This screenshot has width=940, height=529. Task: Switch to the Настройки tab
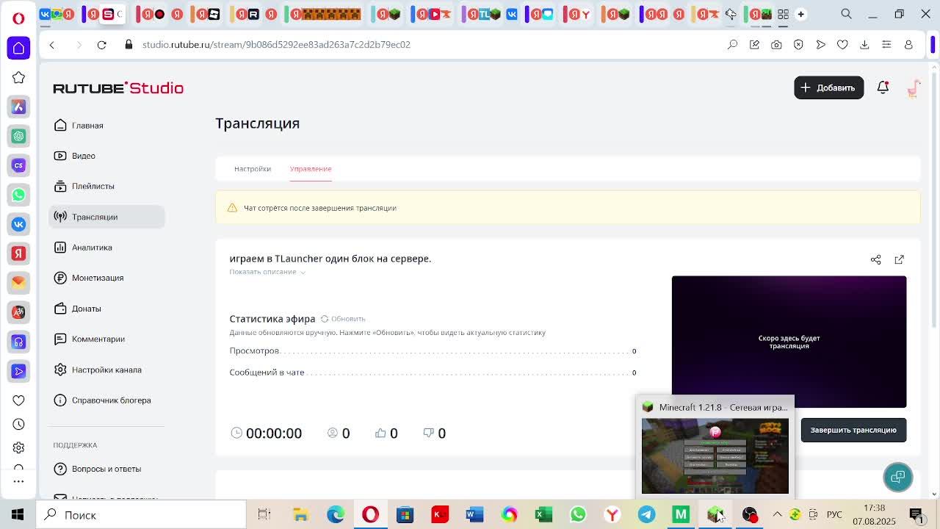pyautogui.click(x=253, y=169)
